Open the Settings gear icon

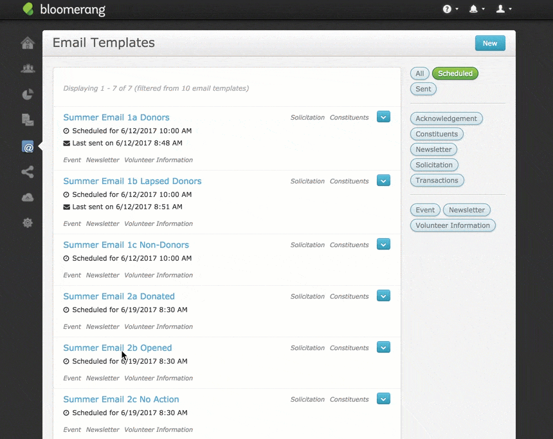point(28,223)
